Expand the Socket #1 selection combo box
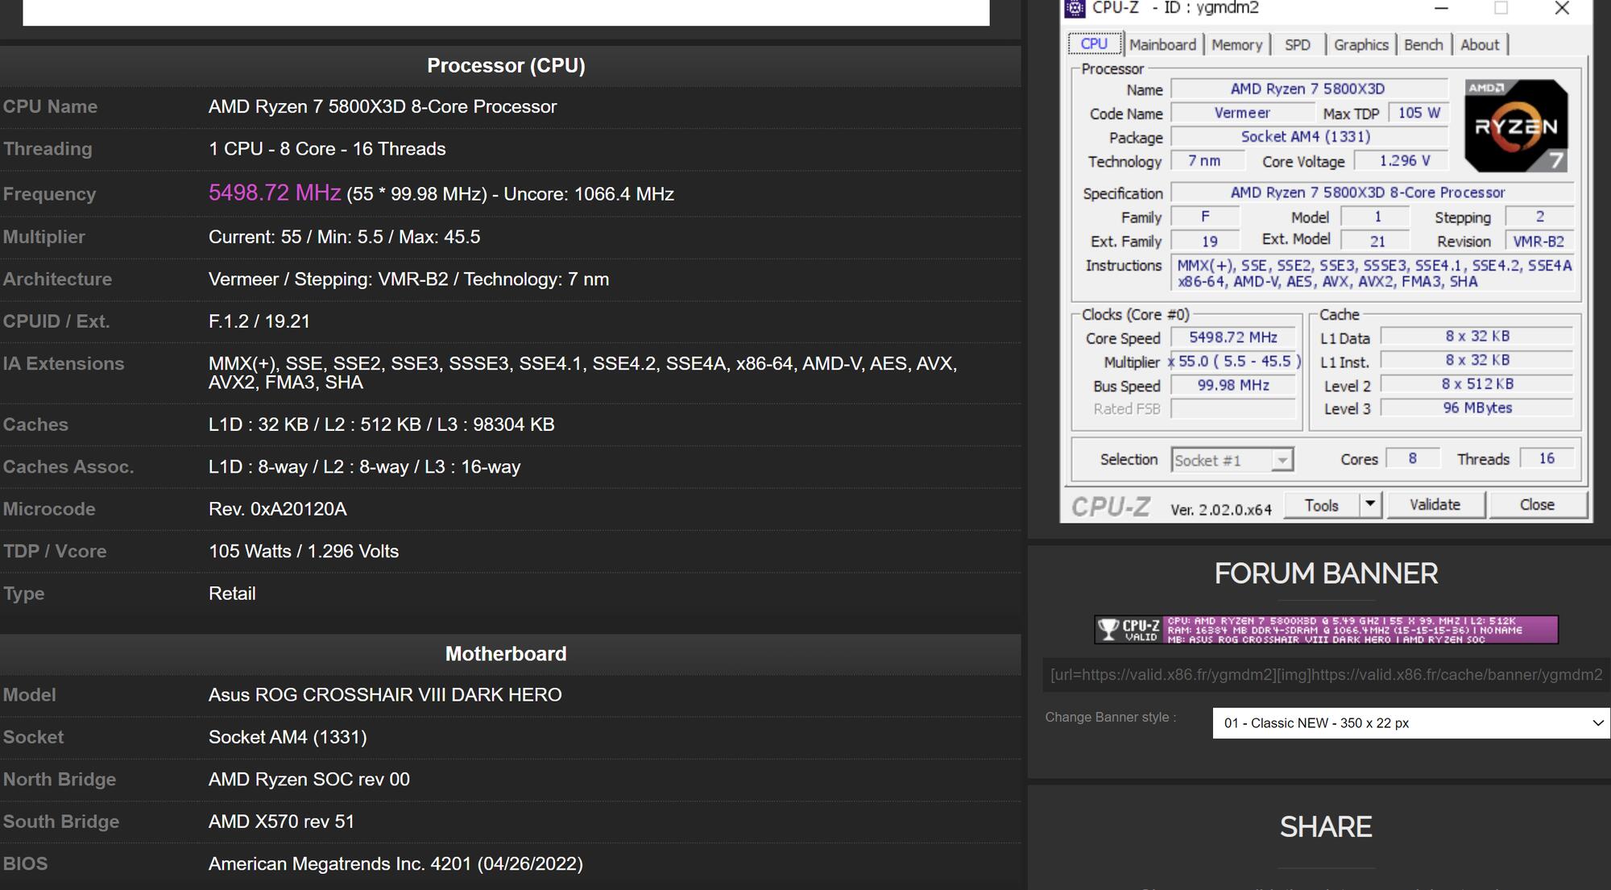The height and width of the screenshot is (890, 1611). (x=1281, y=460)
